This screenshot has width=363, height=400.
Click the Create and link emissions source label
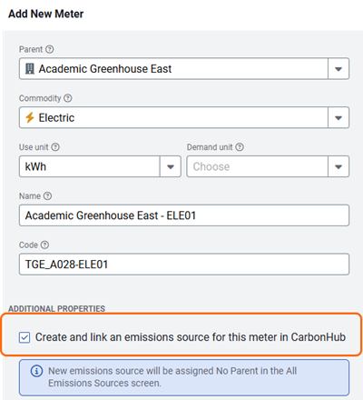(x=191, y=337)
